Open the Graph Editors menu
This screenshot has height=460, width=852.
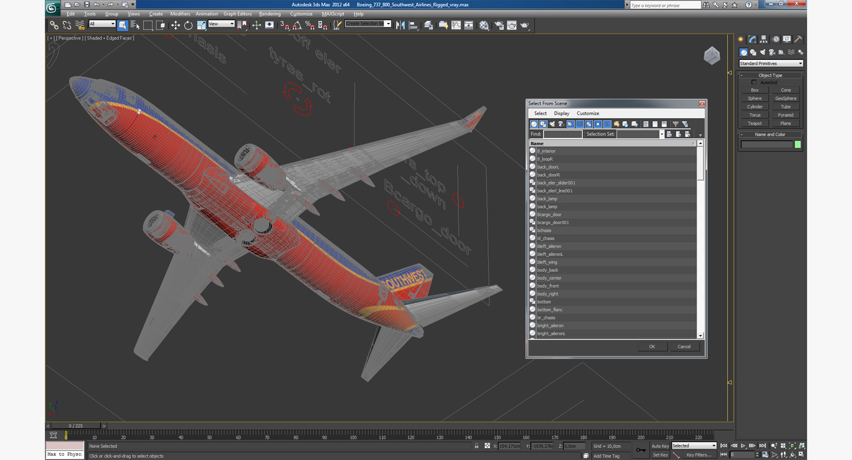tap(238, 14)
